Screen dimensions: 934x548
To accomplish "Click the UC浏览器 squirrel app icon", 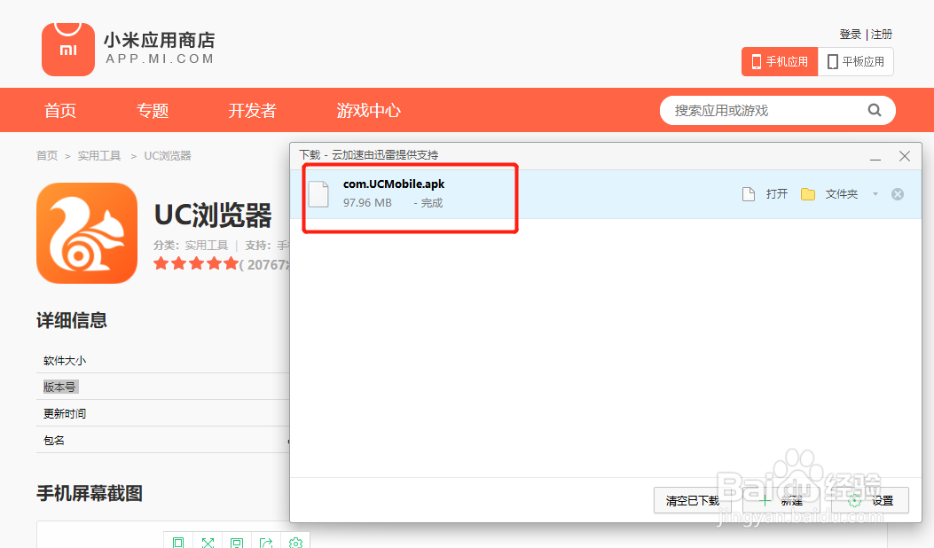I will pyautogui.click(x=86, y=233).
